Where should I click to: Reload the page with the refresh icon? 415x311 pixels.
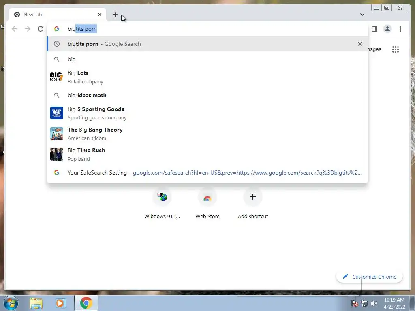(x=41, y=29)
